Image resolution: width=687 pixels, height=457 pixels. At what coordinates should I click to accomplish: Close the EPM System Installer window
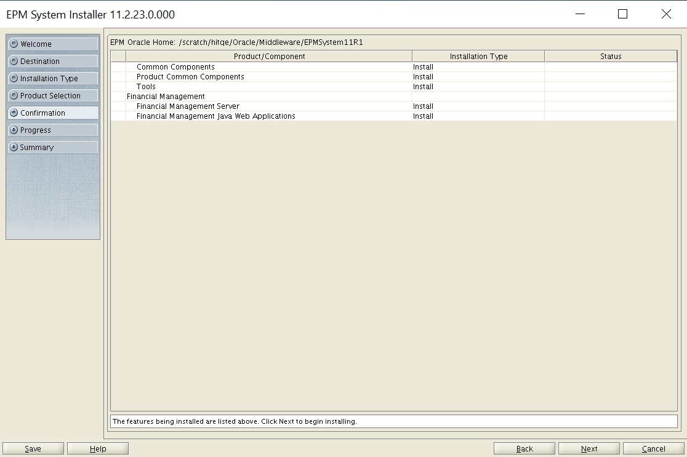click(x=666, y=14)
